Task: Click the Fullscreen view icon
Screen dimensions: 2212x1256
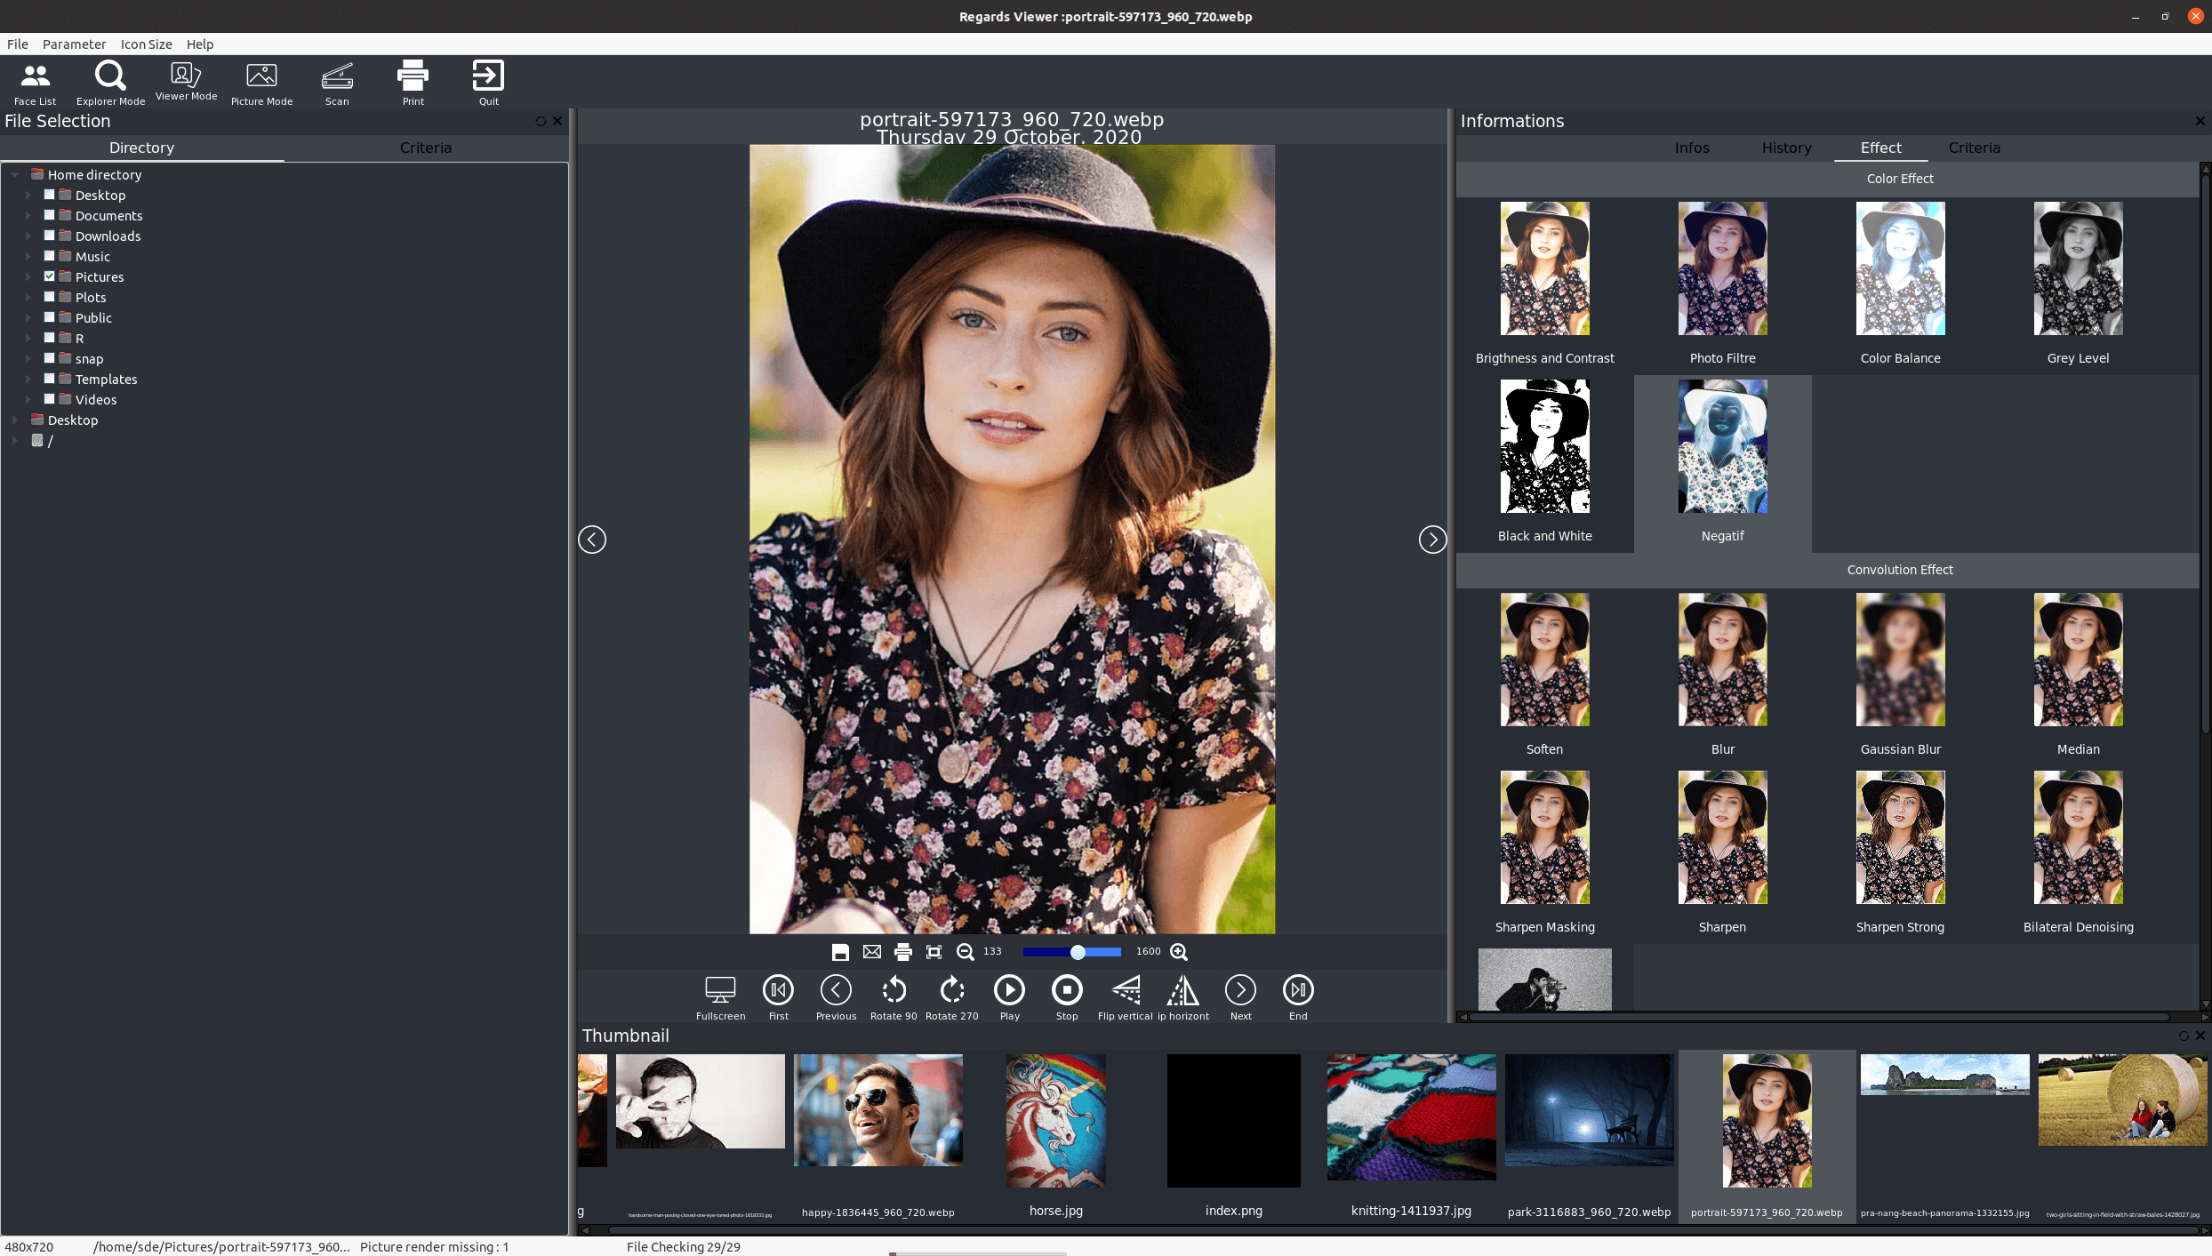Action: click(718, 988)
